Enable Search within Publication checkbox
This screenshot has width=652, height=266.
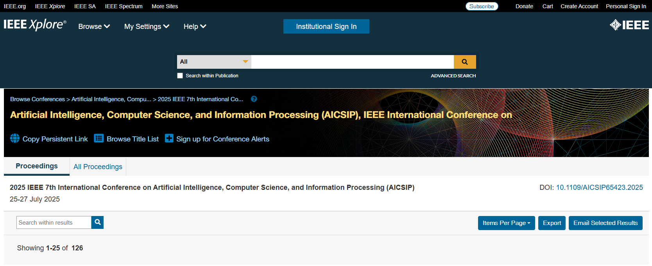(x=180, y=76)
